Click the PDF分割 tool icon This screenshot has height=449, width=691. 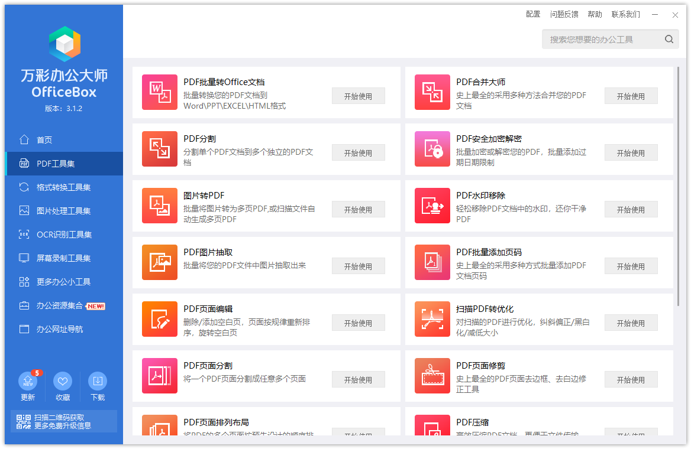click(x=160, y=149)
